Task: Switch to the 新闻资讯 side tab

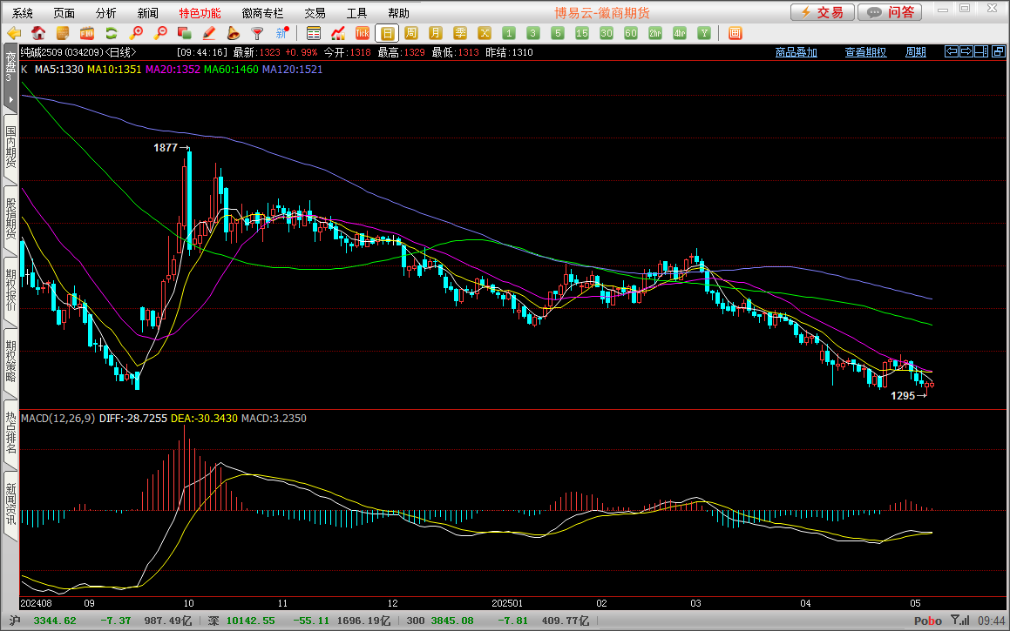Action: pyautogui.click(x=10, y=504)
